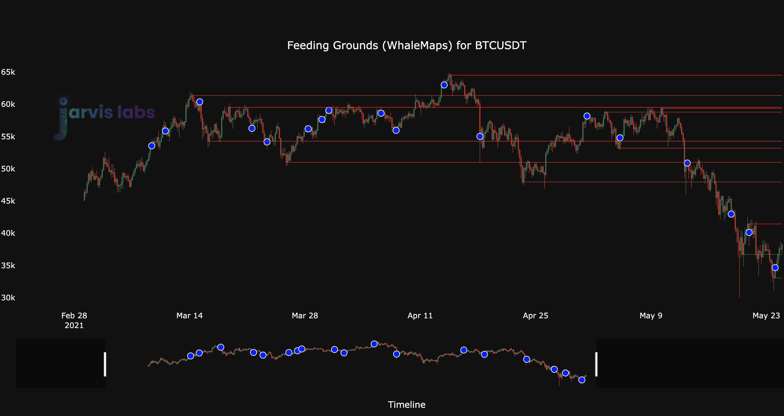Click the highest blue marker in the range slider preview
Viewport: 784px width, 416px height.
point(374,344)
